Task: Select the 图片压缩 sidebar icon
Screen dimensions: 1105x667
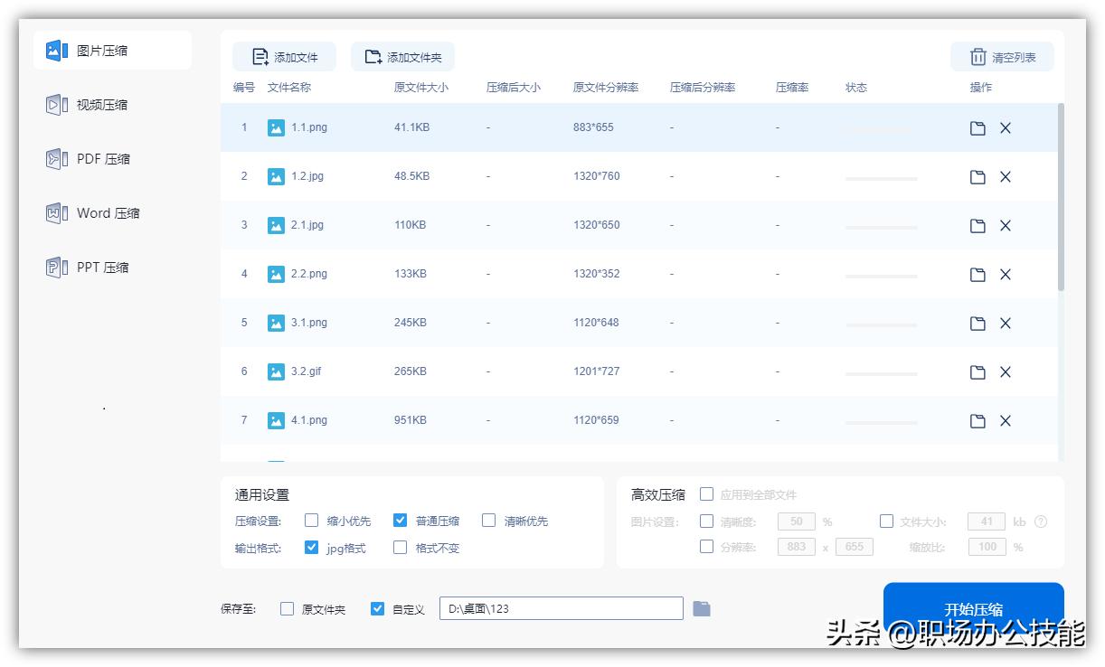Action: coord(56,51)
